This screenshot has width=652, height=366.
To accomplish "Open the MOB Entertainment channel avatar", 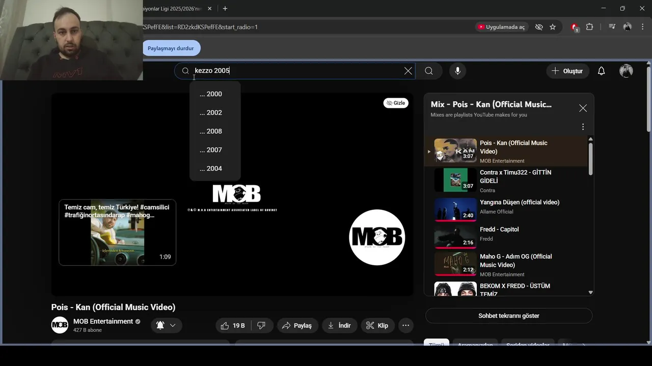I will (60, 325).
